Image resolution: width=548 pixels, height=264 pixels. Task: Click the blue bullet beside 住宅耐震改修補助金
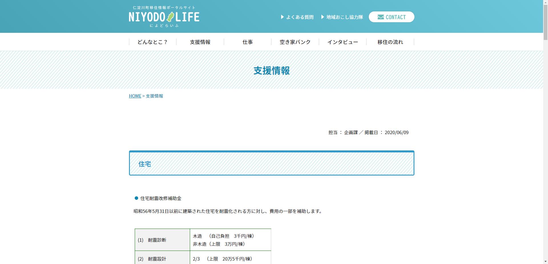click(136, 198)
